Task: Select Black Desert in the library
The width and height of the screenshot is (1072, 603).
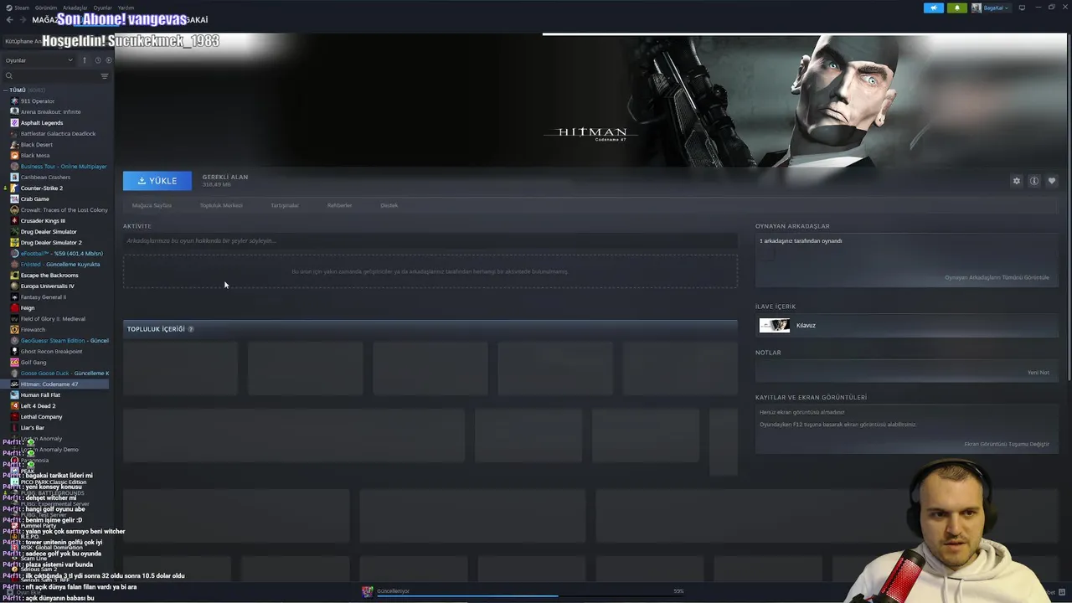Action: point(37,145)
